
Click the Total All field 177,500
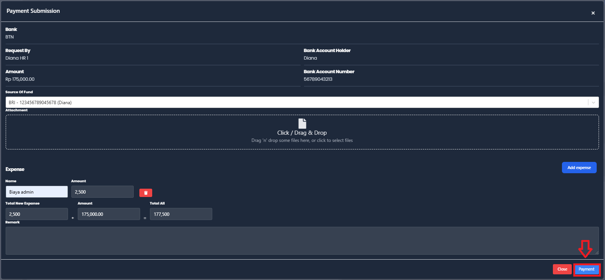pyautogui.click(x=181, y=214)
